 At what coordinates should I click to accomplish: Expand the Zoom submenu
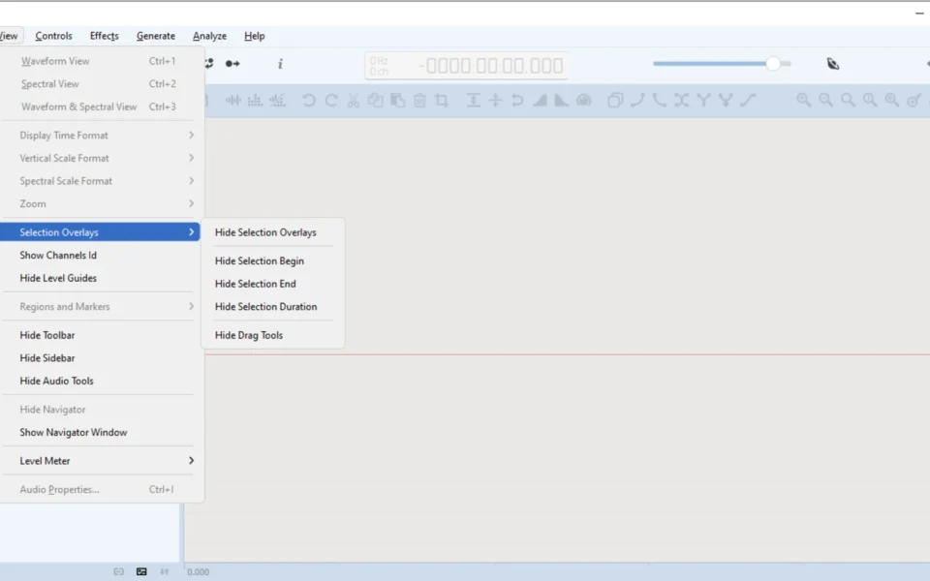click(x=100, y=204)
